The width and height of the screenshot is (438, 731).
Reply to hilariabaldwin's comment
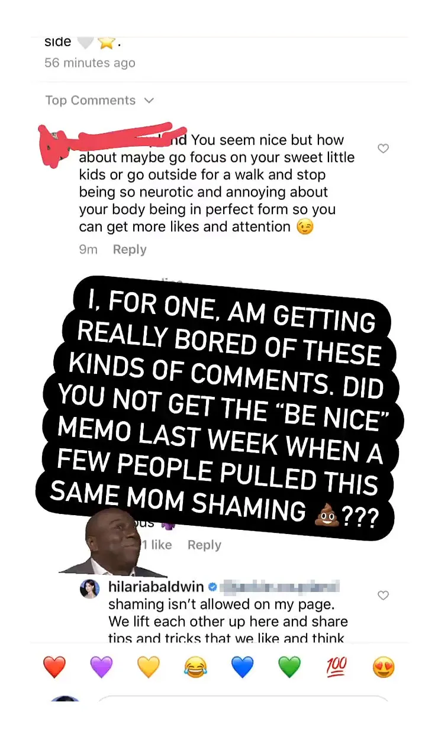204,545
